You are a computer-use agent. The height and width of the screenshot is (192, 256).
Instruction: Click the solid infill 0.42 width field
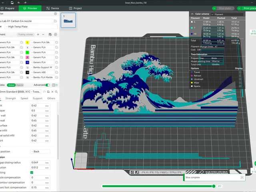pyautogui.click(x=40, y=136)
